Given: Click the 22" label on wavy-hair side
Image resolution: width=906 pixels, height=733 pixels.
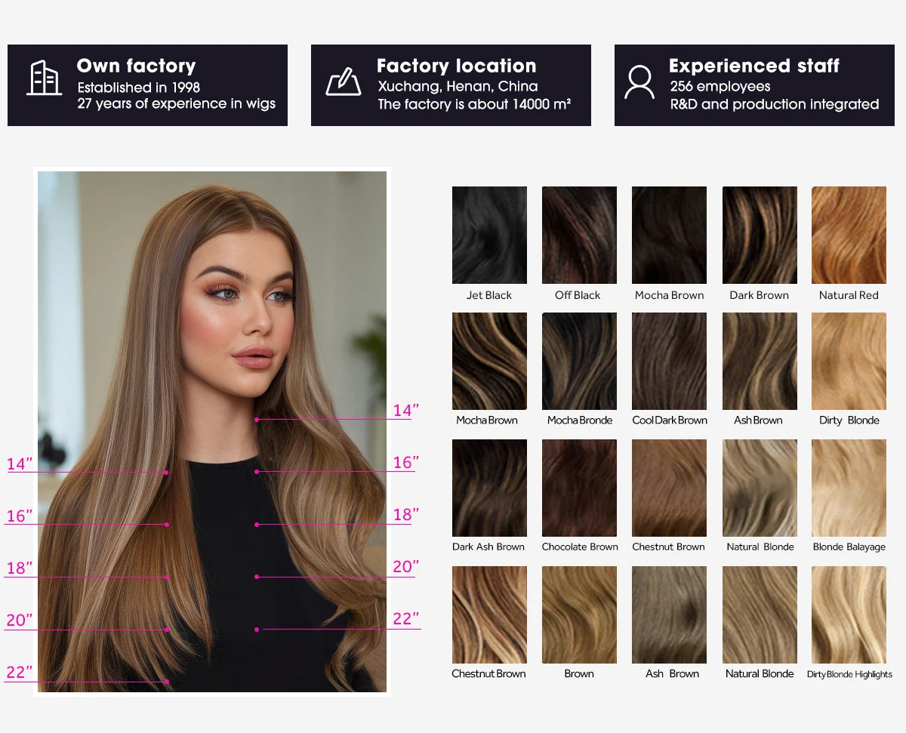Looking at the screenshot, I should (406, 619).
